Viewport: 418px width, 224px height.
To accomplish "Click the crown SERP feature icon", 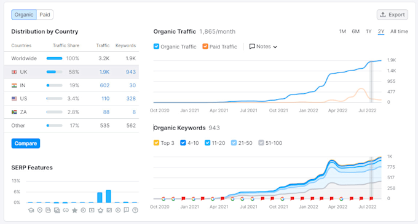I will (x=100, y=210).
